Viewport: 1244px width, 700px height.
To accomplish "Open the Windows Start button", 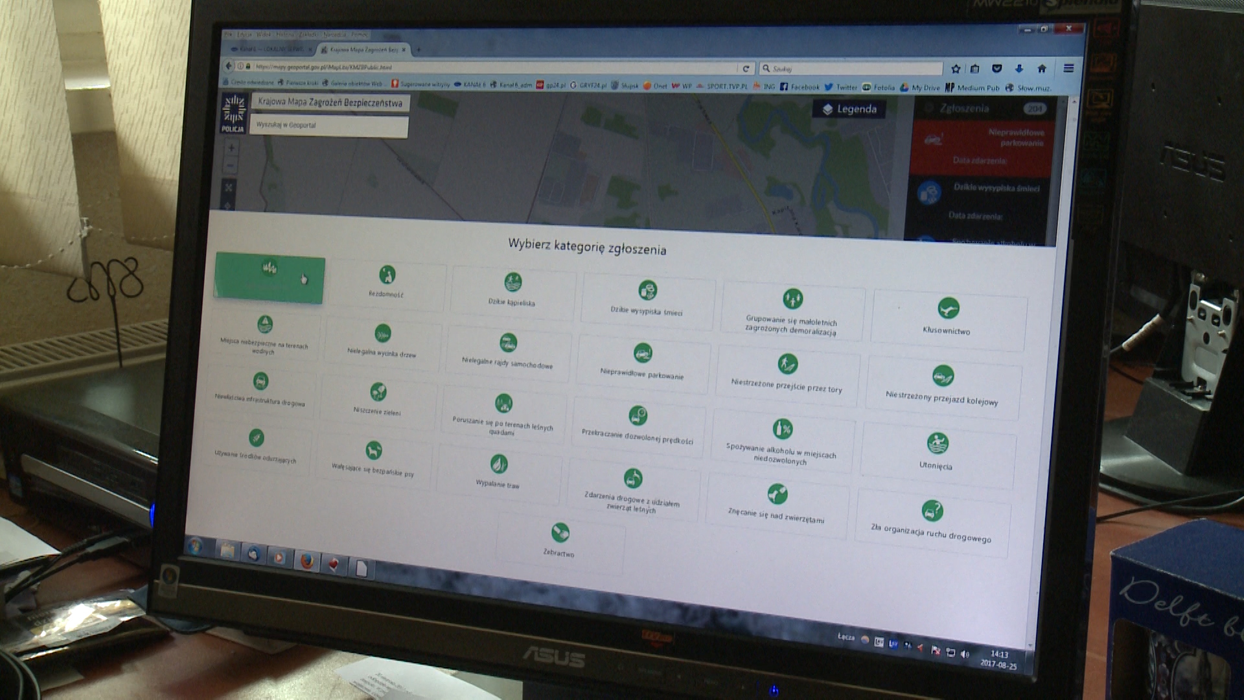I will (195, 546).
